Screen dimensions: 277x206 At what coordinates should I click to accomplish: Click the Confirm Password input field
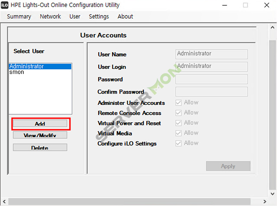212,92
